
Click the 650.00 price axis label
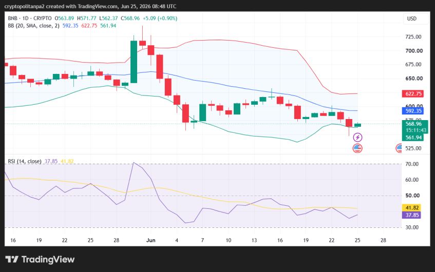click(414, 79)
